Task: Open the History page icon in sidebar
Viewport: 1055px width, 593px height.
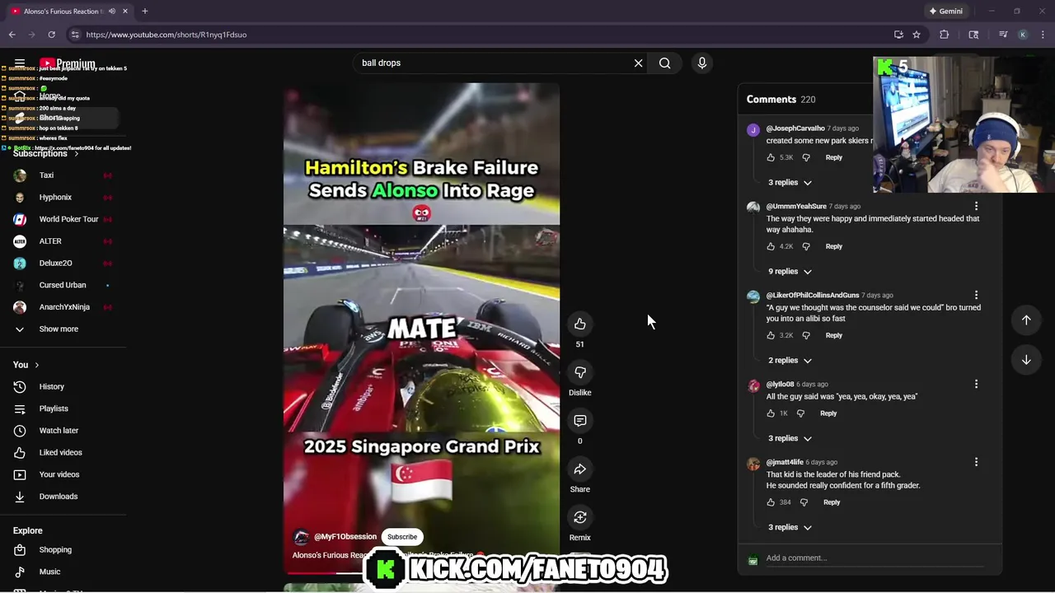Action: click(20, 386)
